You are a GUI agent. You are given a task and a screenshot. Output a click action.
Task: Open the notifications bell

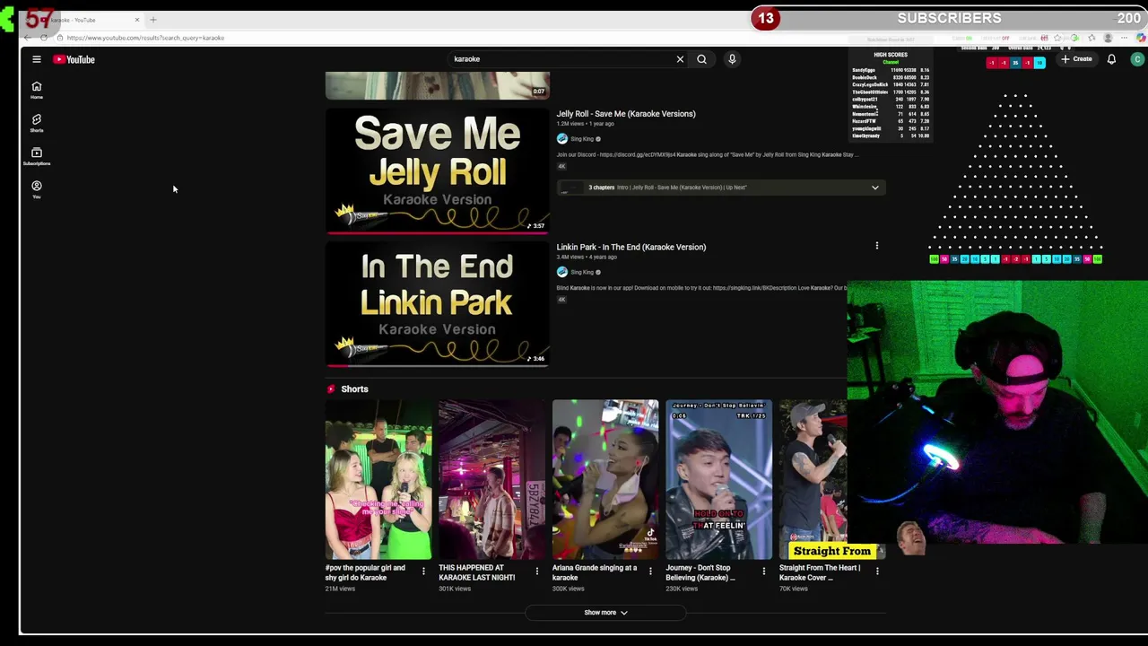pos(1111,59)
